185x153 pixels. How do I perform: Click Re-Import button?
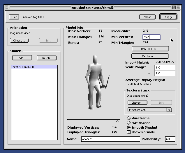click(x=150, y=56)
